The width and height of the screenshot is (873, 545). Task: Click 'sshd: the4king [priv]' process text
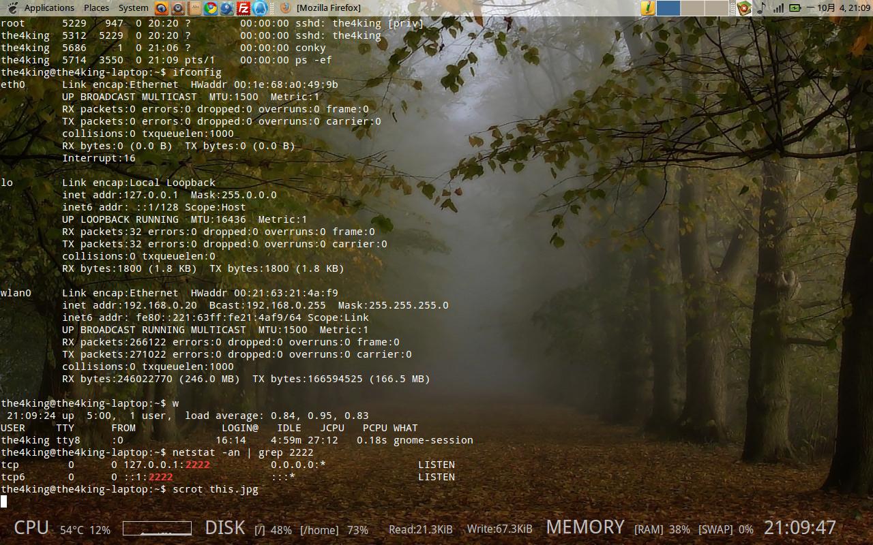[359, 23]
